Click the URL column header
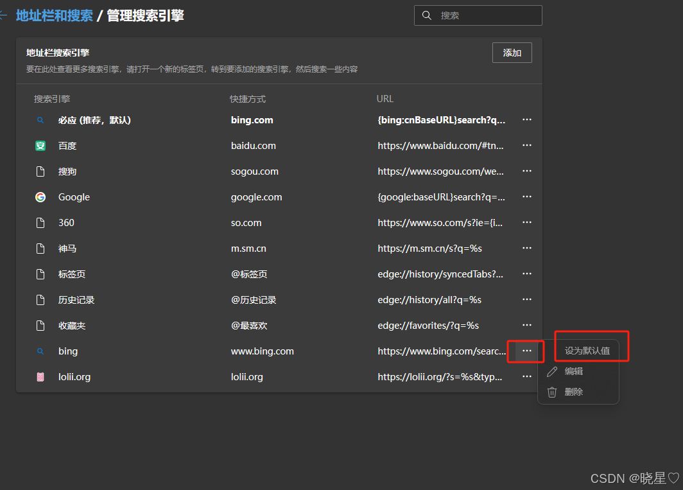This screenshot has width=683, height=490. tap(385, 99)
